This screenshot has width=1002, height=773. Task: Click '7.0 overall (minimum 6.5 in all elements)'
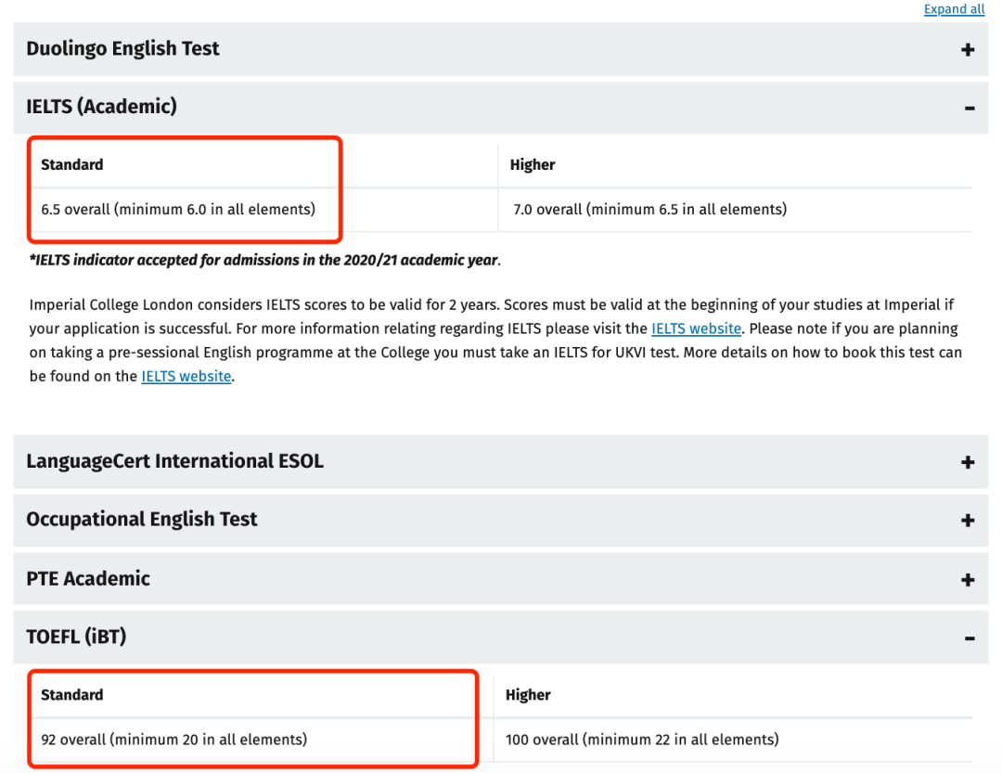(649, 209)
